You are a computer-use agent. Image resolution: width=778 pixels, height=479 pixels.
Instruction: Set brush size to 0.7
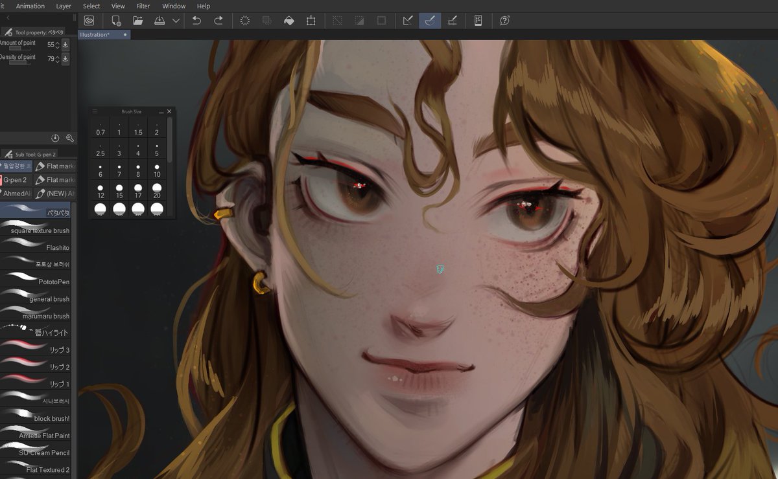pyautogui.click(x=100, y=128)
